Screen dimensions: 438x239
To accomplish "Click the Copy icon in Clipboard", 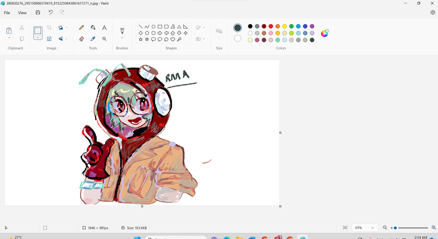I will [22, 39].
